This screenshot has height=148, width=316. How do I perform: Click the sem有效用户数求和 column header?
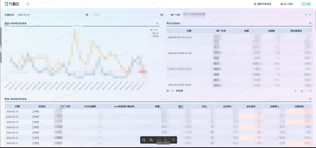(124, 106)
